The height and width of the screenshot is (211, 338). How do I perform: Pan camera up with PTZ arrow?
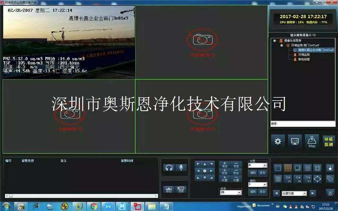205,164
